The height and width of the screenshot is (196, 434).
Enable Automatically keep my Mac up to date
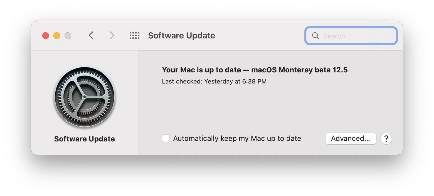coord(166,138)
